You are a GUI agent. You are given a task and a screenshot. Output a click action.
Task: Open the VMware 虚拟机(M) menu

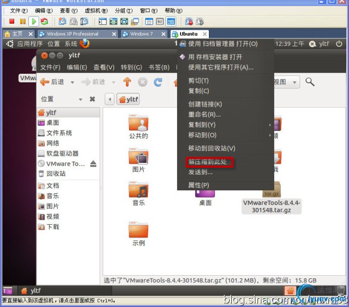point(96,11)
